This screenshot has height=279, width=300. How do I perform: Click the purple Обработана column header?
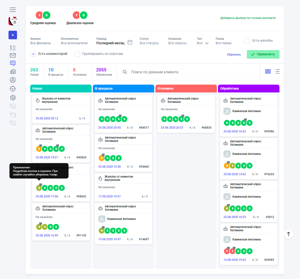pos(249,89)
